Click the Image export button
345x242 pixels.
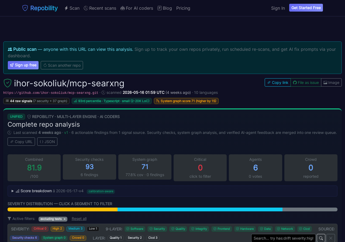coord(331,83)
